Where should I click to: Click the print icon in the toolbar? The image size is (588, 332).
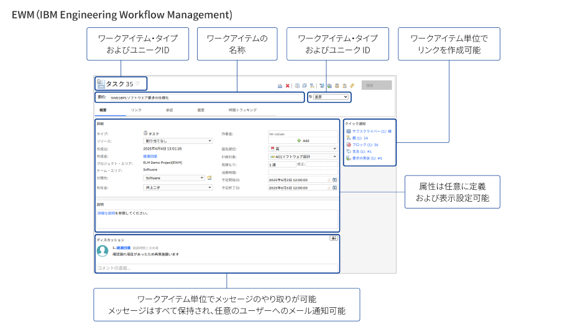pyautogui.click(x=280, y=86)
